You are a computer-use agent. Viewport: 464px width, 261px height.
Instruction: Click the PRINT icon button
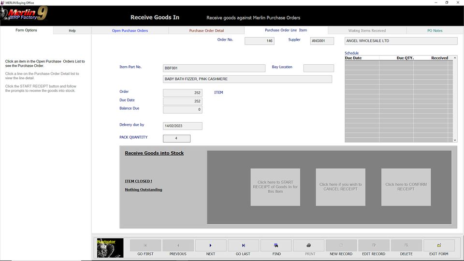click(x=308, y=246)
